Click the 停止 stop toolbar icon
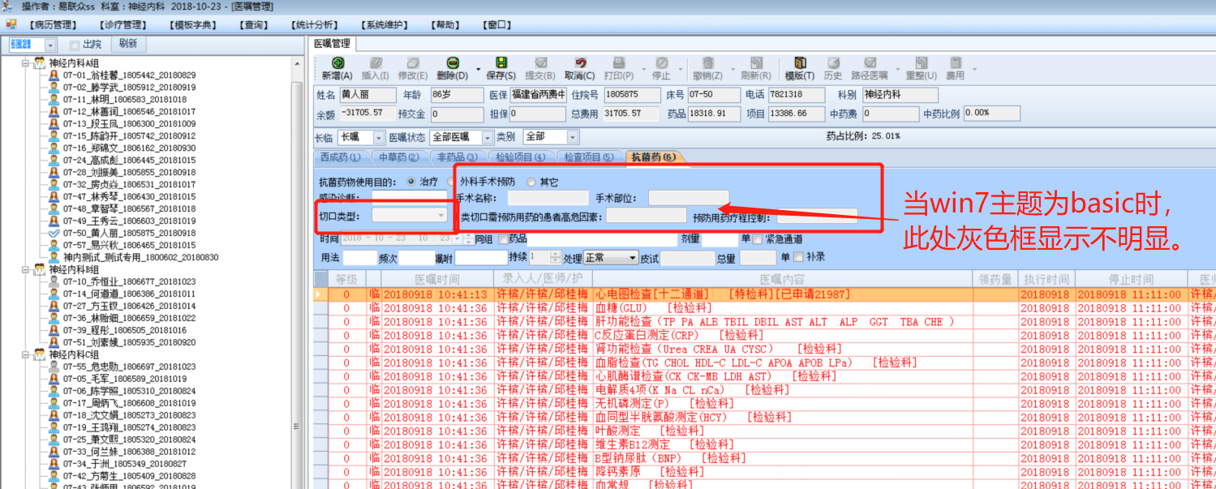 661,63
